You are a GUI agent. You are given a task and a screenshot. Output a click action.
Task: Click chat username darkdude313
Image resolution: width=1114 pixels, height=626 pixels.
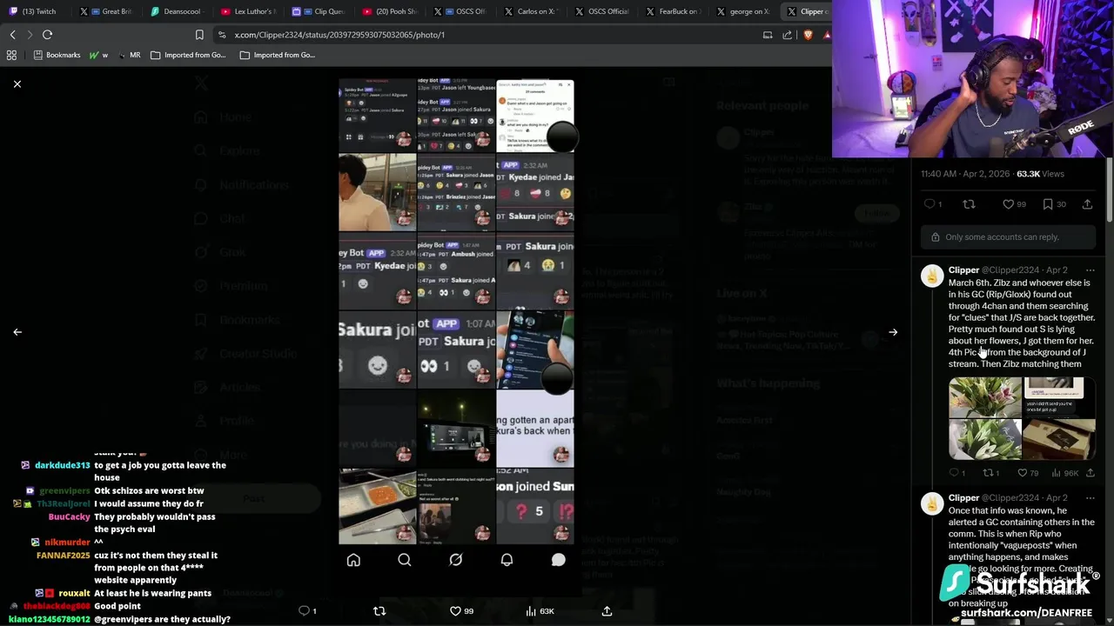[63, 465]
